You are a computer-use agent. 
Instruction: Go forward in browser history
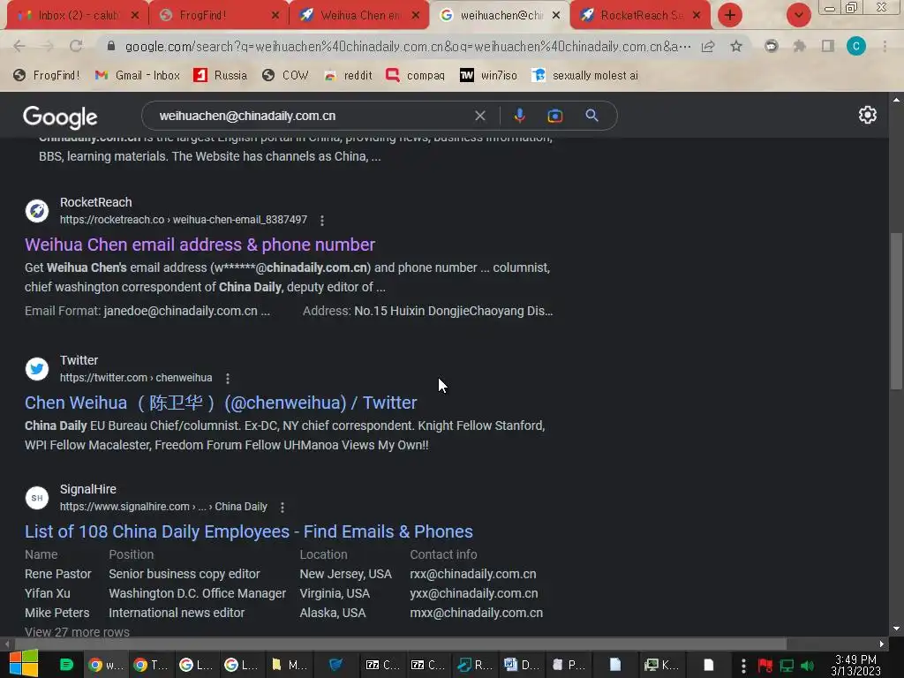click(48, 46)
